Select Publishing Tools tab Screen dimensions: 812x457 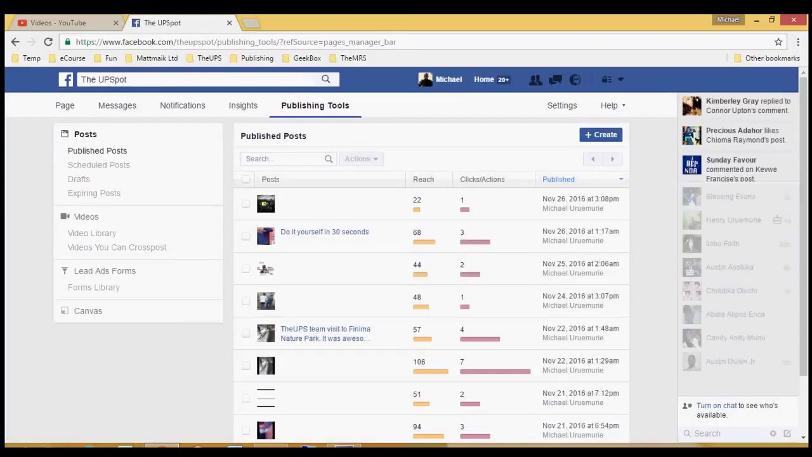coord(315,105)
